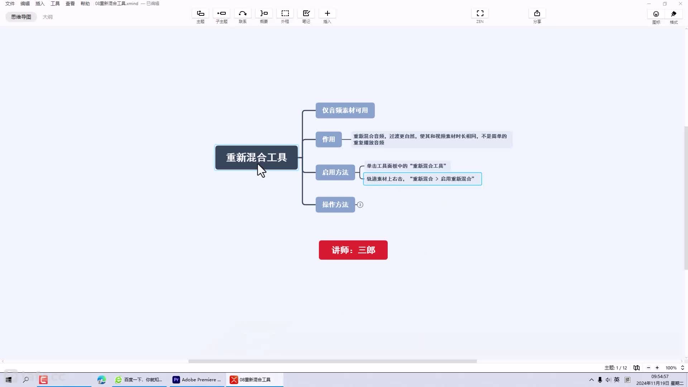Open zoom percentage stepper at 100%
The height and width of the screenshot is (387, 688).
[682, 368]
